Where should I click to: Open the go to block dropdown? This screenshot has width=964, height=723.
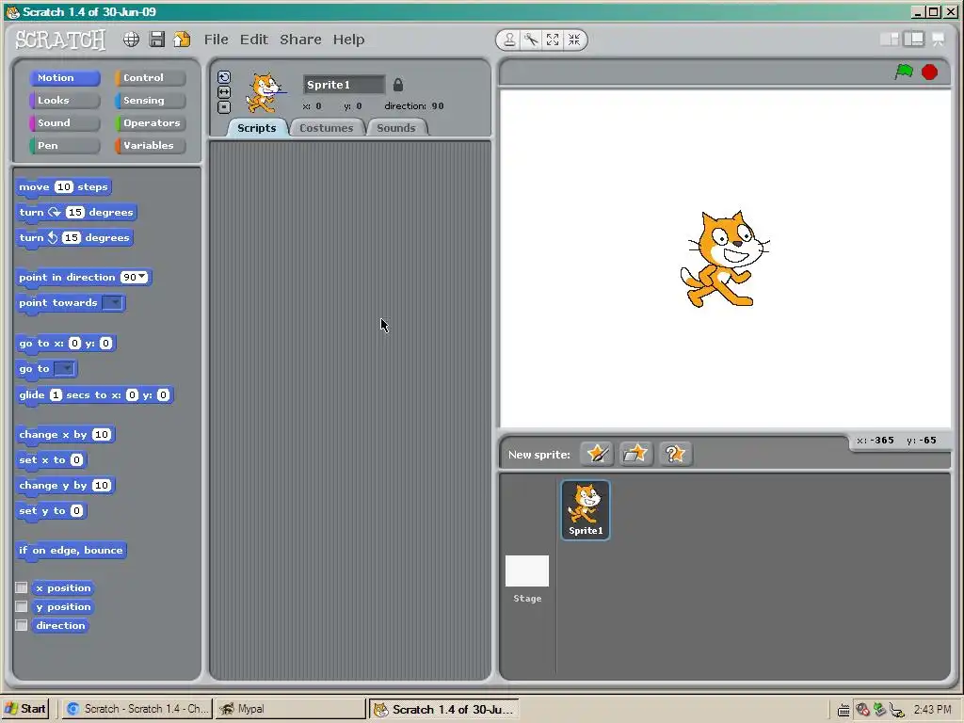[x=65, y=368]
